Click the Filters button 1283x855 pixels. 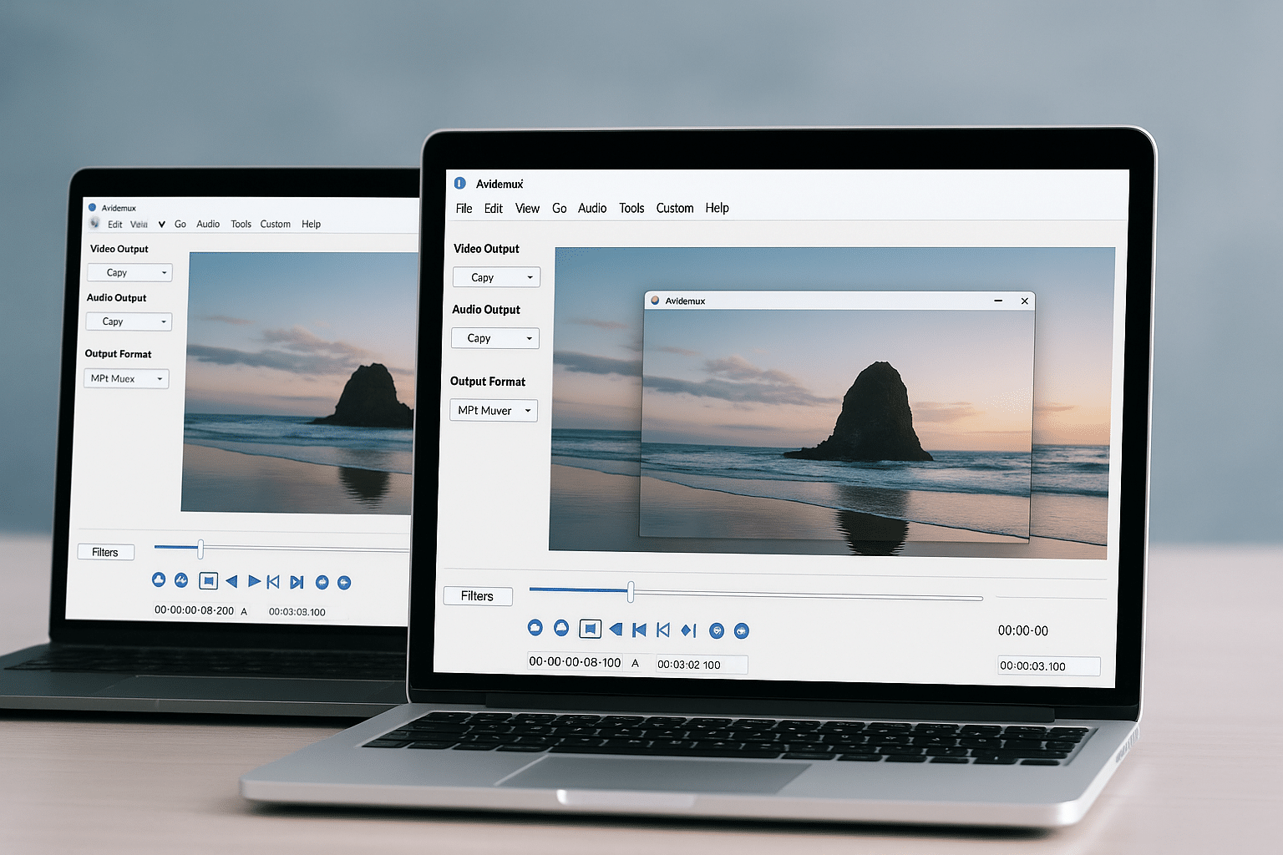tap(477, 595)
